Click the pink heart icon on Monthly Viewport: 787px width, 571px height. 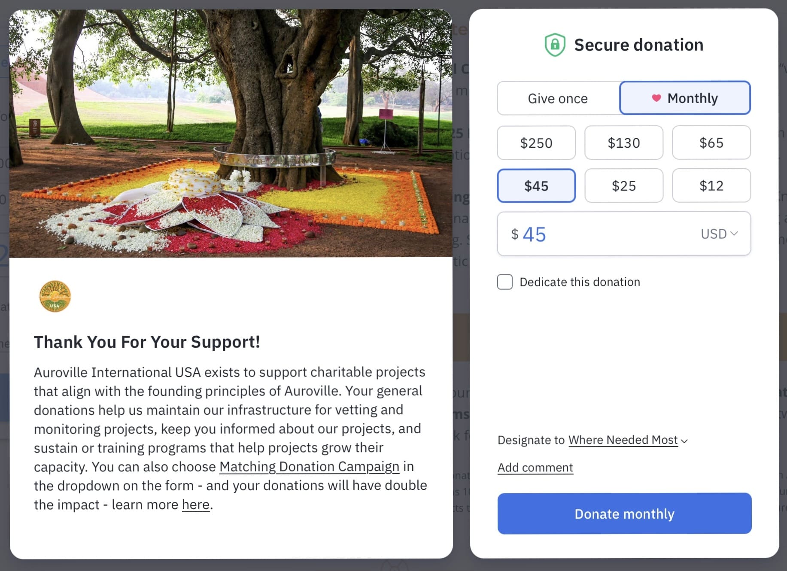656,98
